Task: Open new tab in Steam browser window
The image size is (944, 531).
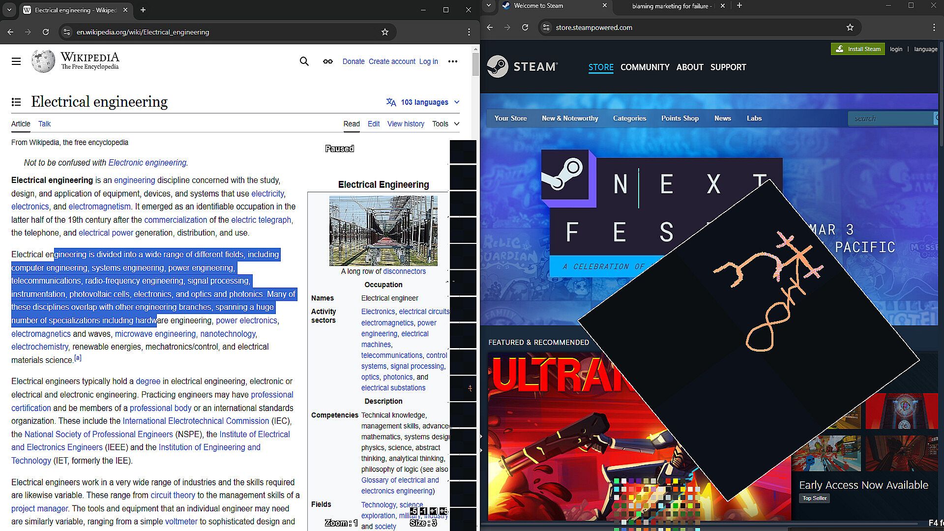Action: point(739,6)
